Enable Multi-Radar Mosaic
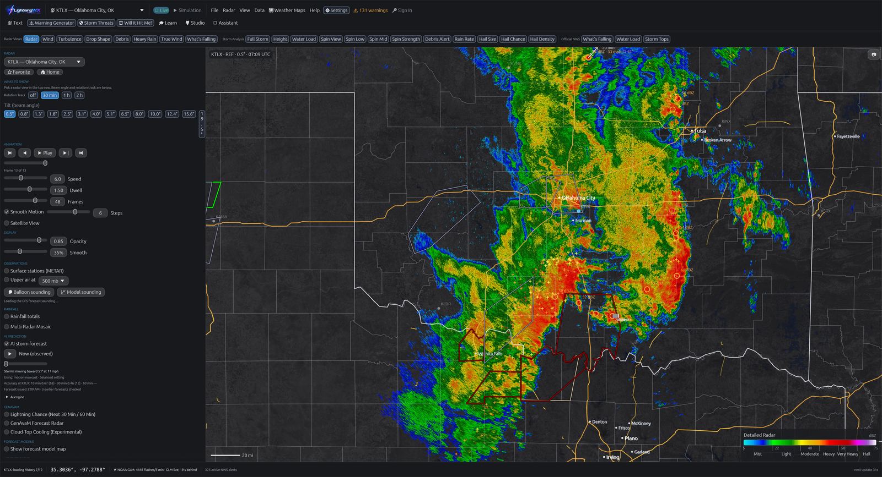Viewport: 882px width, 477px height. pyautogui.click(x=7, y=327)
